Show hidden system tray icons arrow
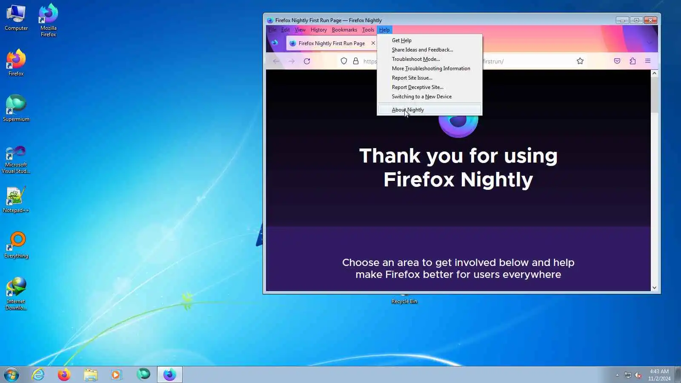The image size is (681, 383). [x=617, y=375]
